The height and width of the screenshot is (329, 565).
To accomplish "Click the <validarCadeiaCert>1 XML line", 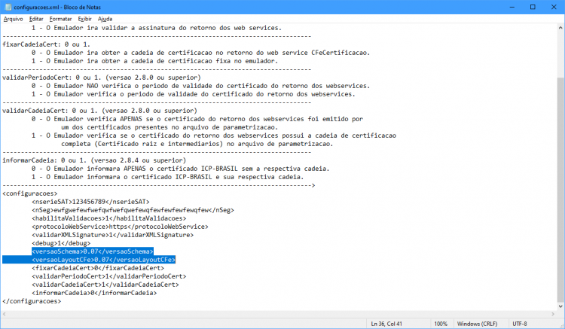I will tap(105, 285).
